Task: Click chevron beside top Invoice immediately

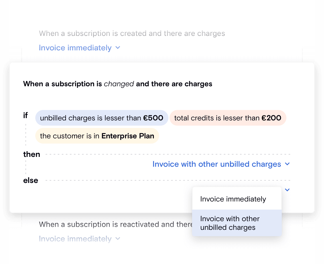Action: (x=117, y=48)
